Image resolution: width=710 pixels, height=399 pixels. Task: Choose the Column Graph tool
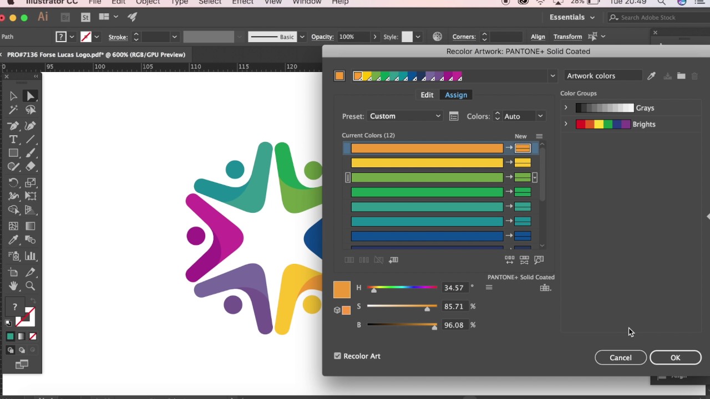pos(31,256)
